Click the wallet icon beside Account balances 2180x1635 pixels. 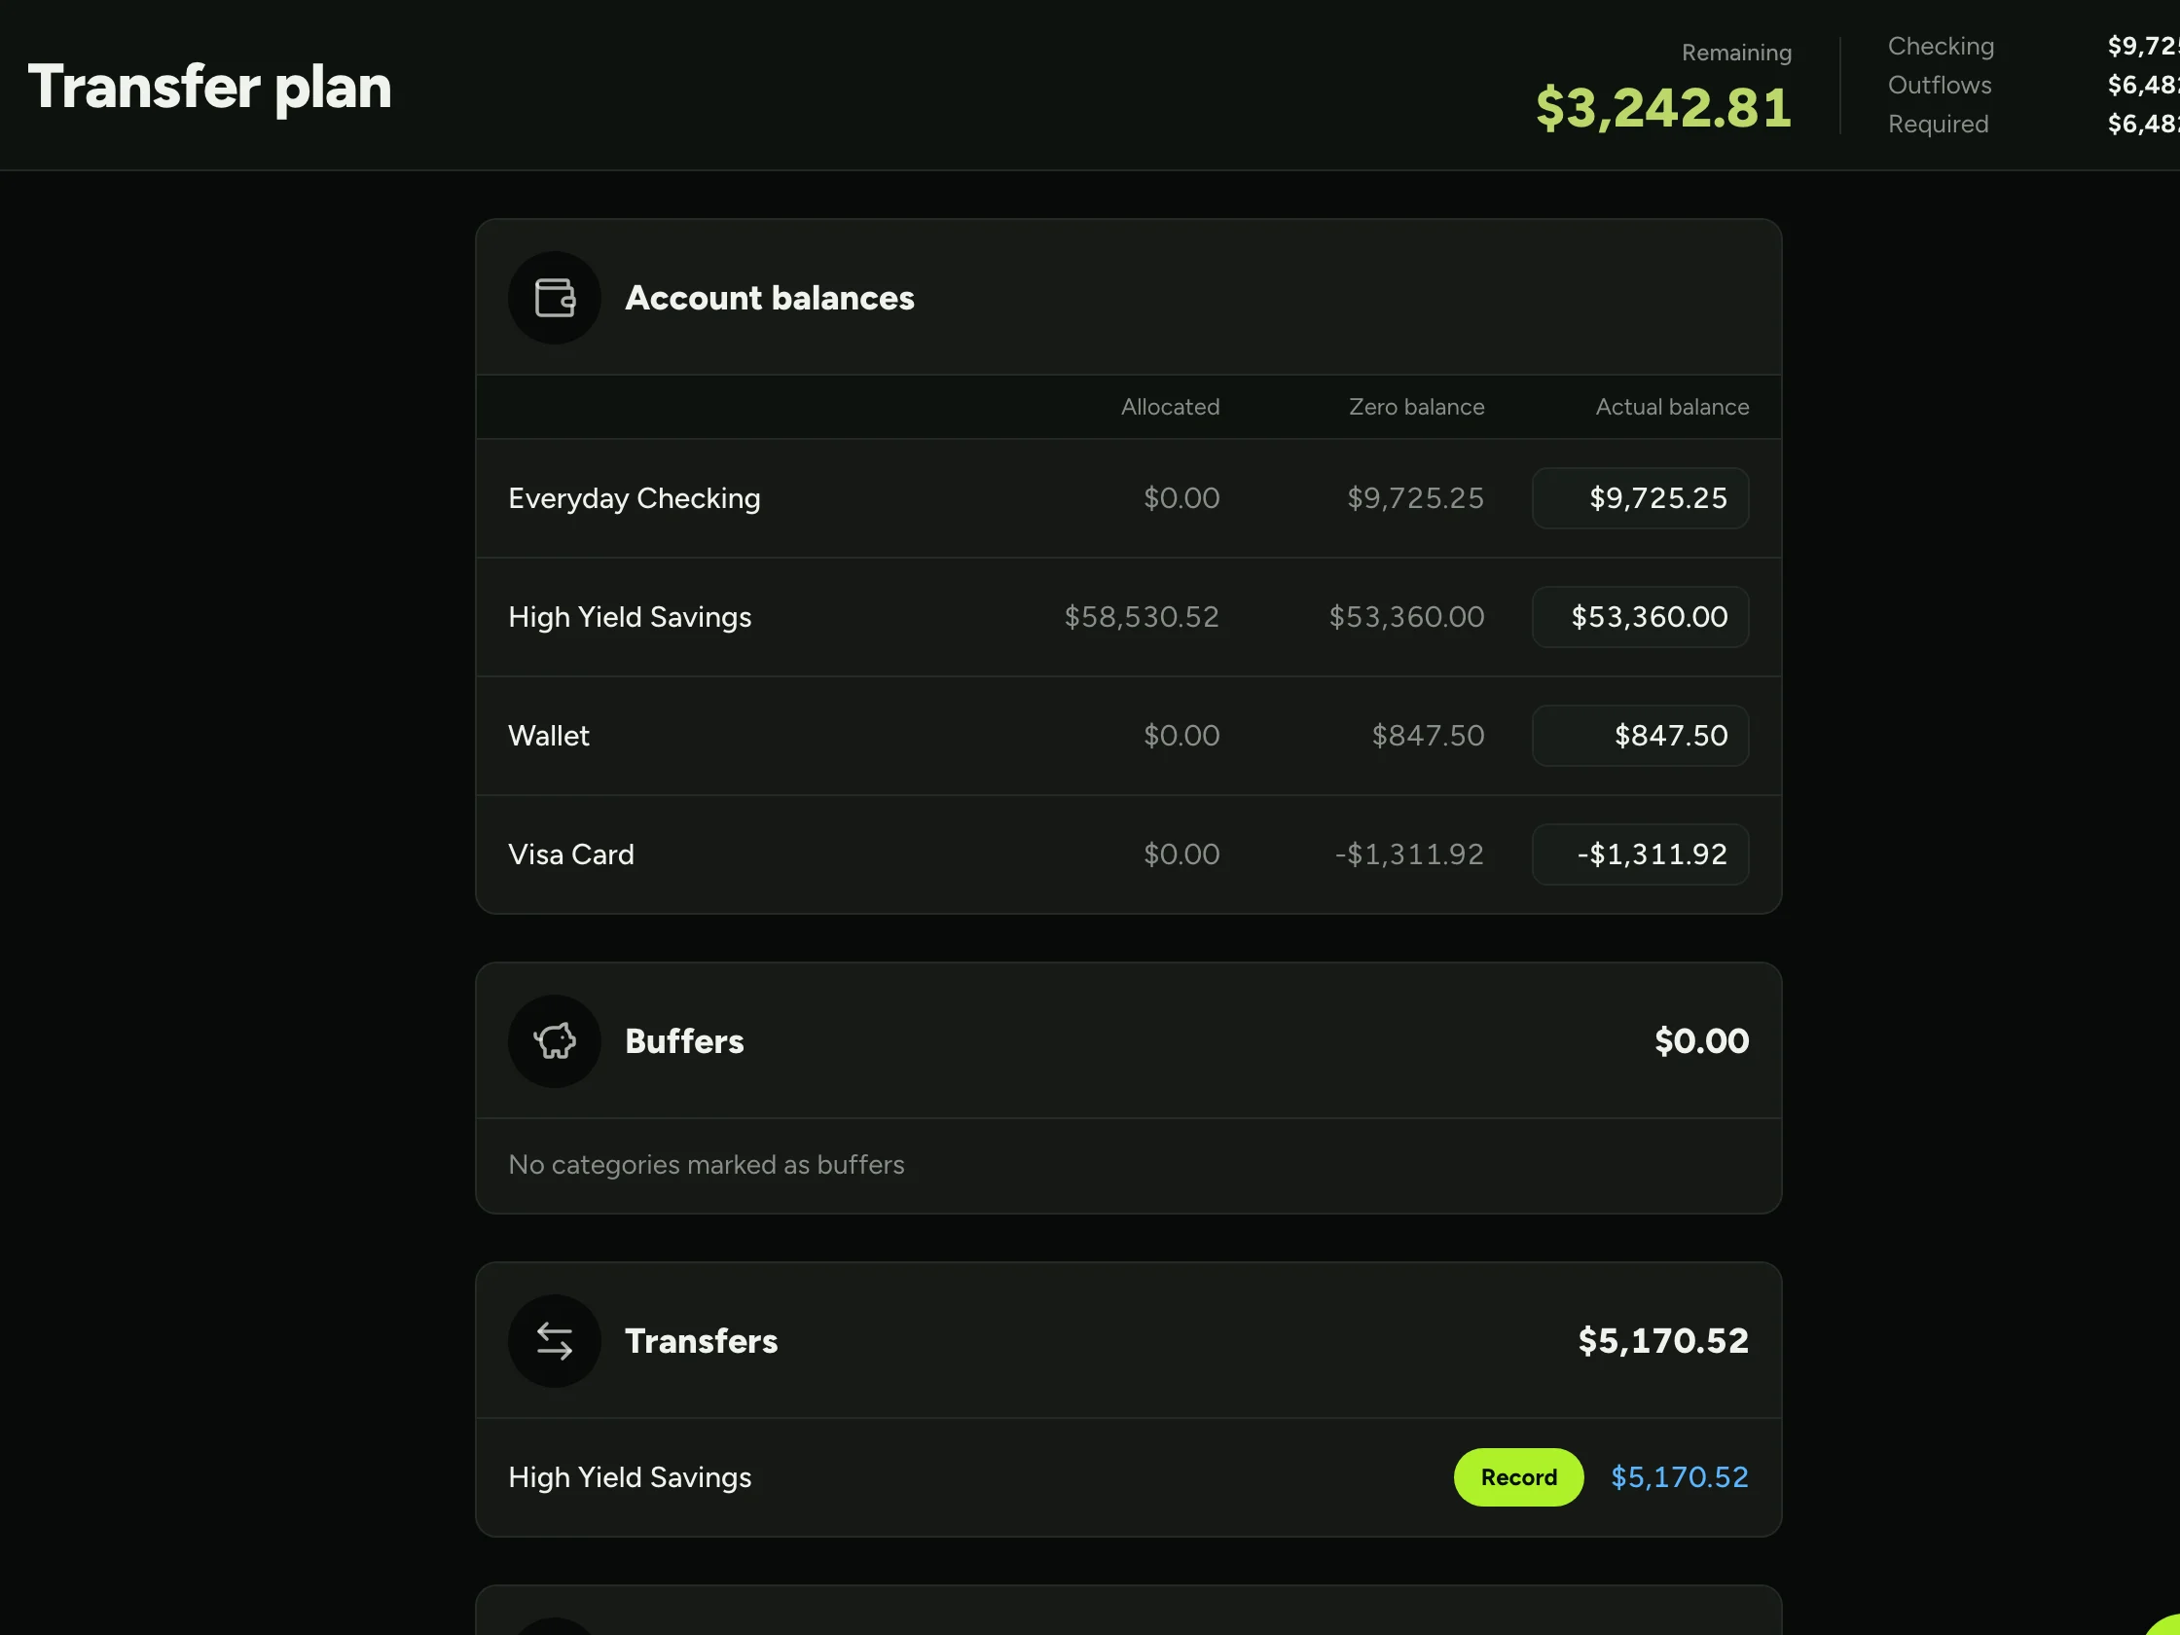point(554,298)
